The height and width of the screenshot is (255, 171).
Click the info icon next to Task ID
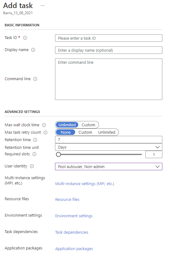pos(25,38)
